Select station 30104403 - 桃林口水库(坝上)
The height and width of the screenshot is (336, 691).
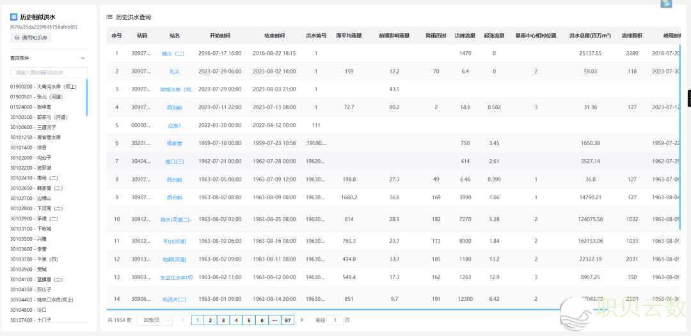point(42,300)
